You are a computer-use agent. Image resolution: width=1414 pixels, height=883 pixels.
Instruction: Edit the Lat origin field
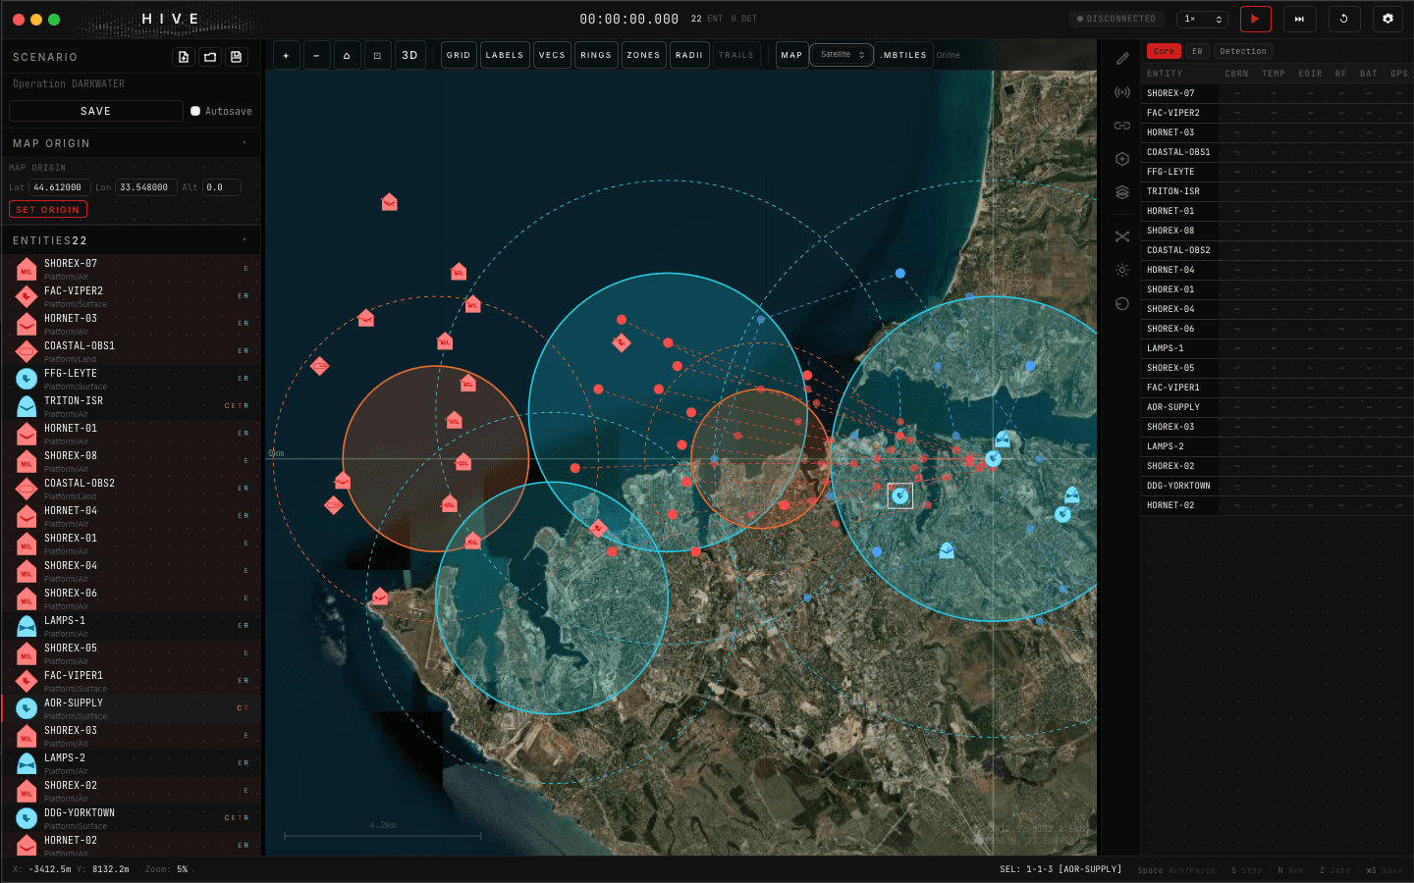coord(59,187)
